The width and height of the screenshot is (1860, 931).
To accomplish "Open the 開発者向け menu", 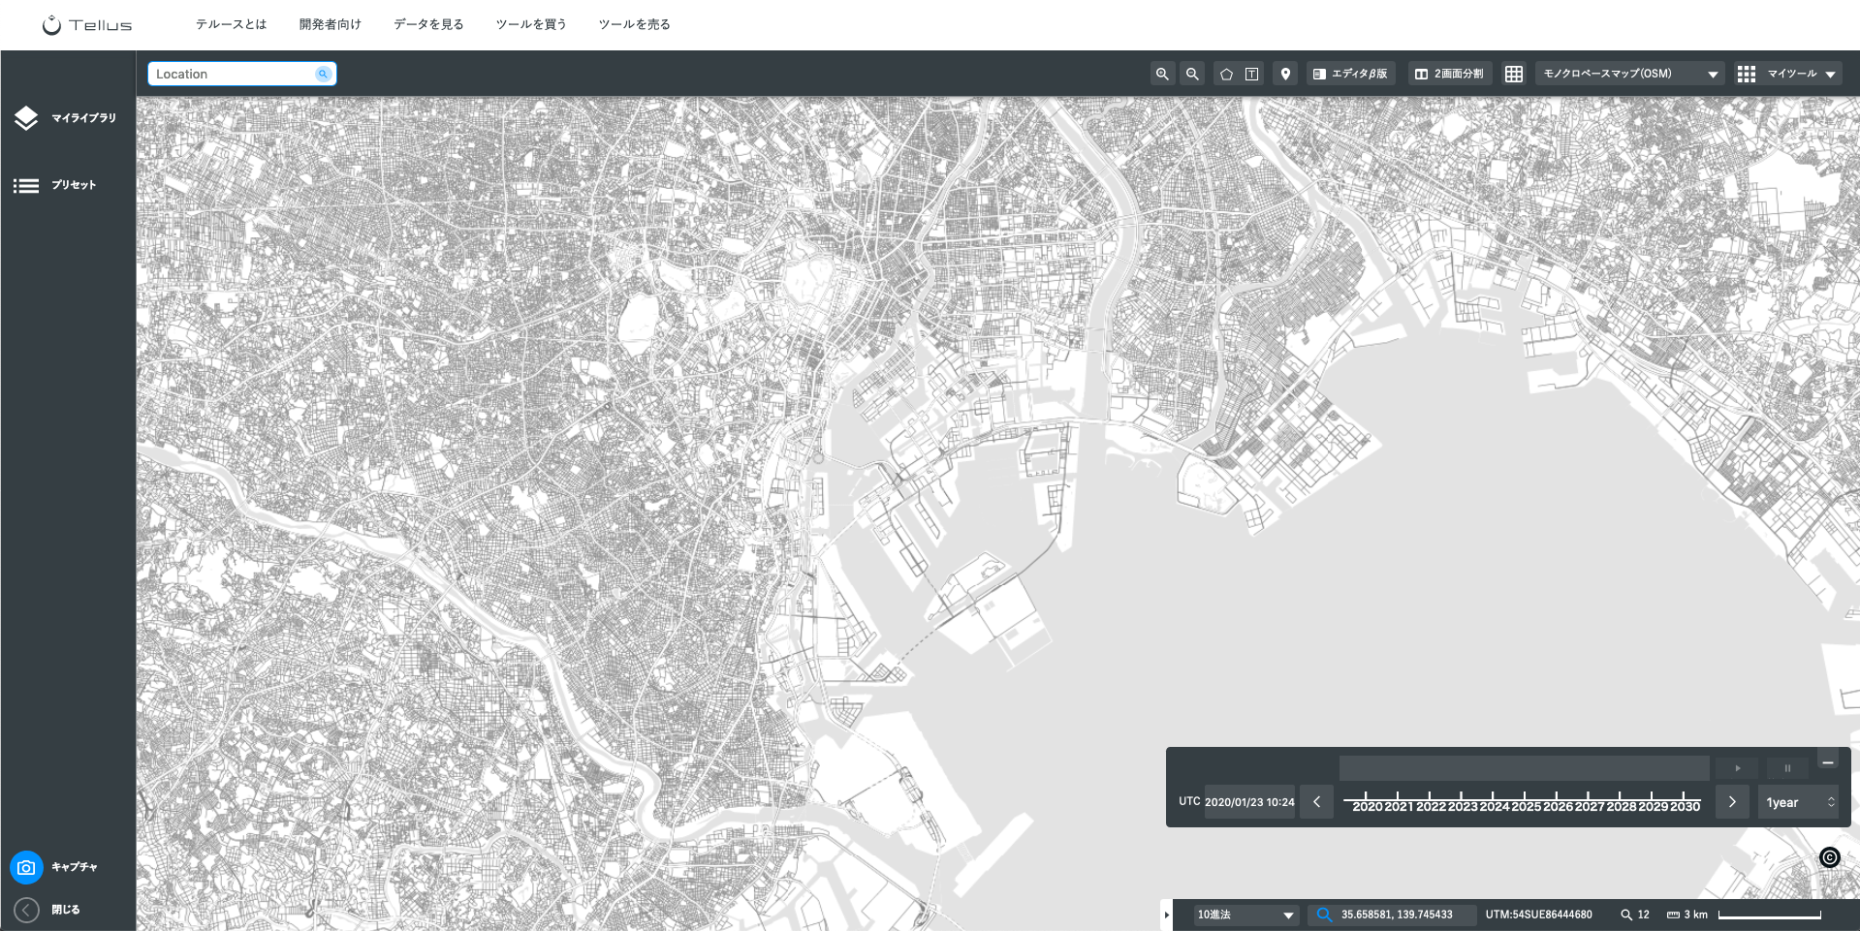I will (330, 24).
